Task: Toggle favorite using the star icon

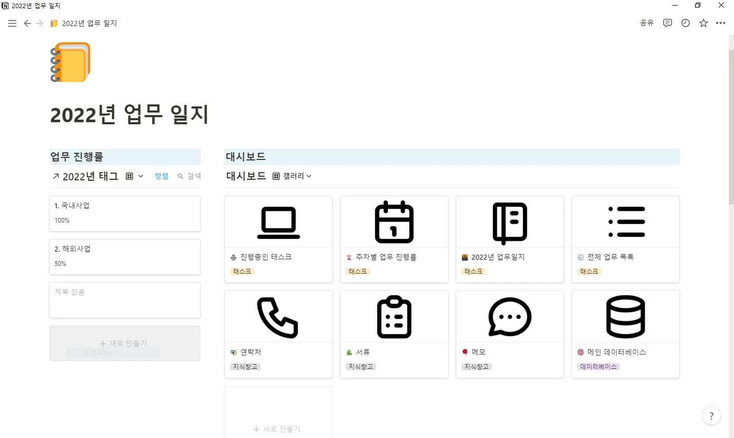Action: 703,23
